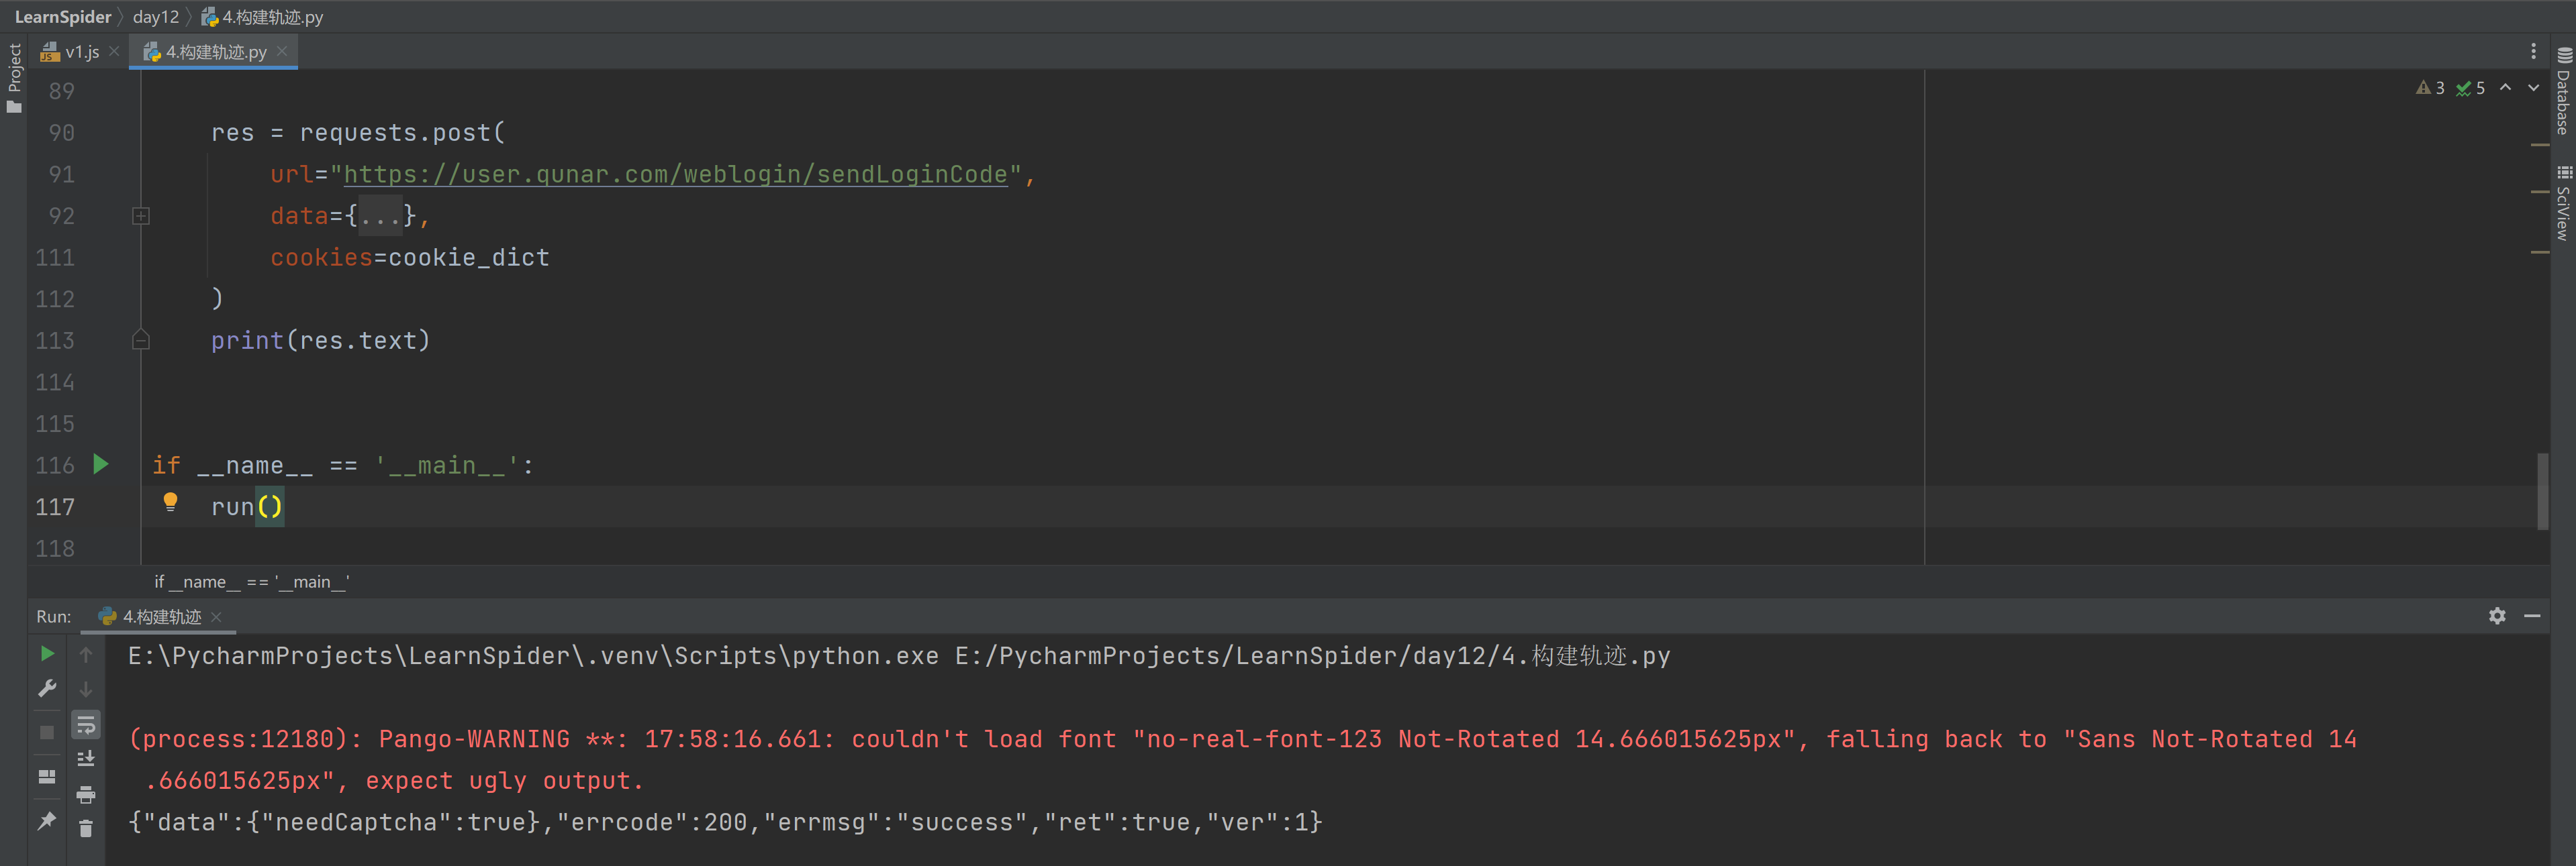
Task: Click day12 in the breadcrumb
Action: (x=156, y=17)
